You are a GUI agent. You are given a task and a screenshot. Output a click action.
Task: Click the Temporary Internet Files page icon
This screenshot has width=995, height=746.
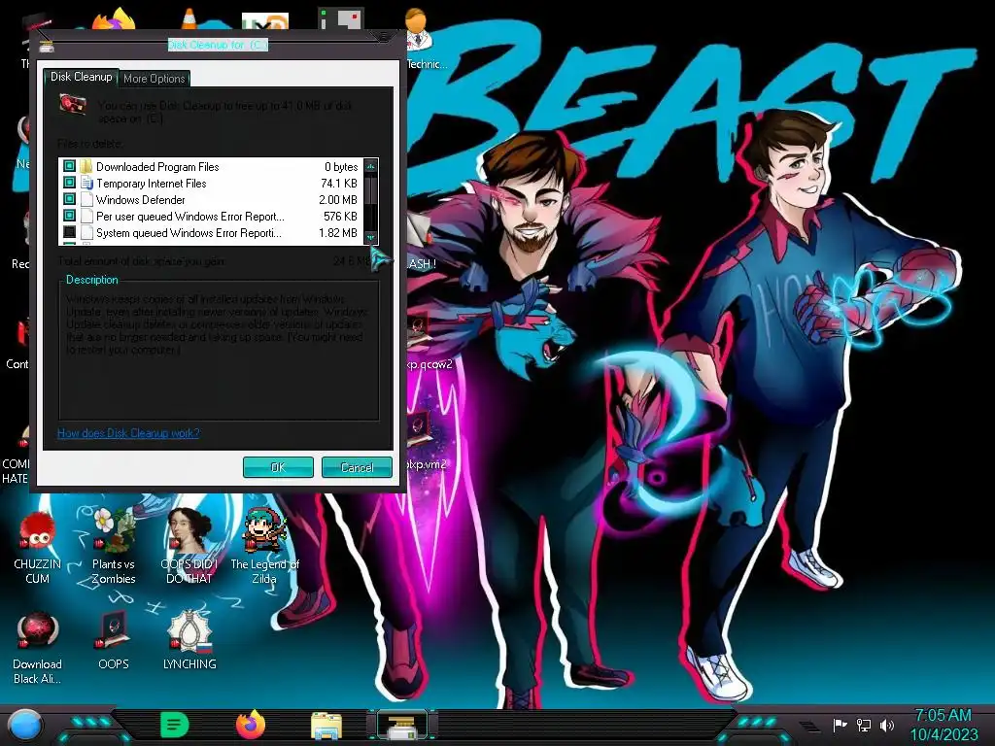[86, 183]
